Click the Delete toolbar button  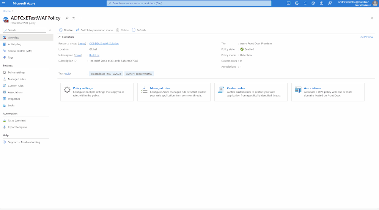click(x=122, y=30)
